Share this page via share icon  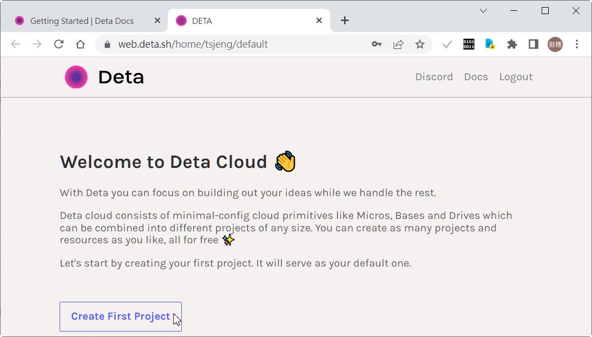point(398,44)
